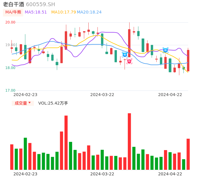
Task: Click the 2024-02-23 date under volume chart
Action: [25, 174]
